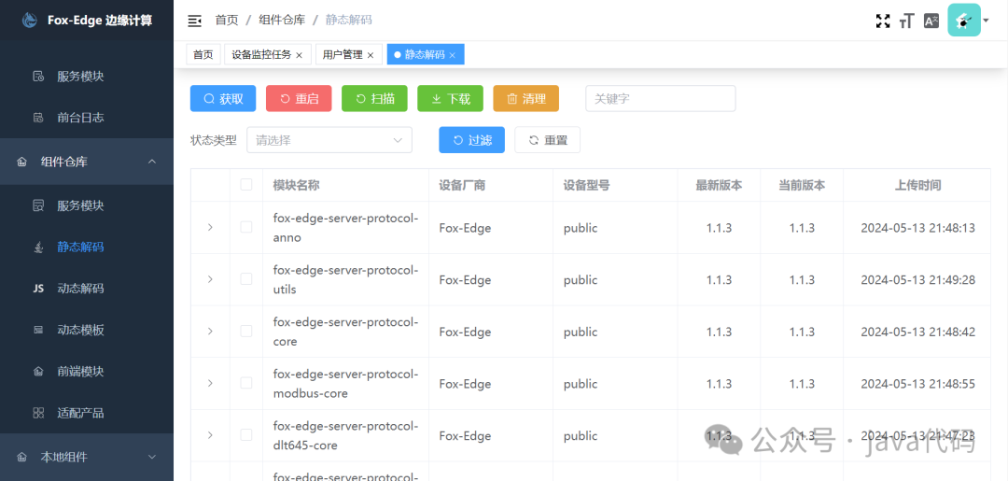Focus the 关键字 search field

coord(660,98)
